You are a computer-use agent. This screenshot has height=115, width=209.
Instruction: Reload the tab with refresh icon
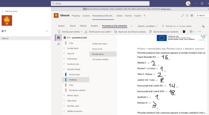(187, 16)
